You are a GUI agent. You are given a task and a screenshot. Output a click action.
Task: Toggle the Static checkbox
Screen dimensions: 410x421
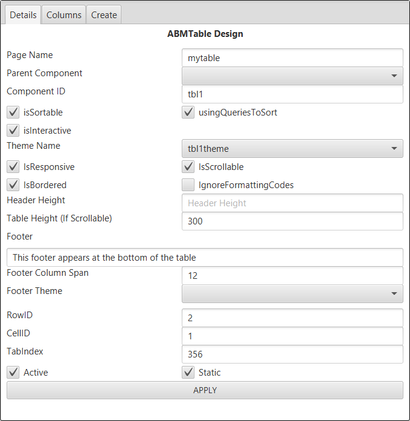[x=188, y=372]
